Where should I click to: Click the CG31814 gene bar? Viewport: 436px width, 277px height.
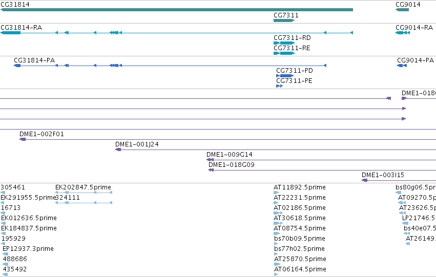[177, 10]
